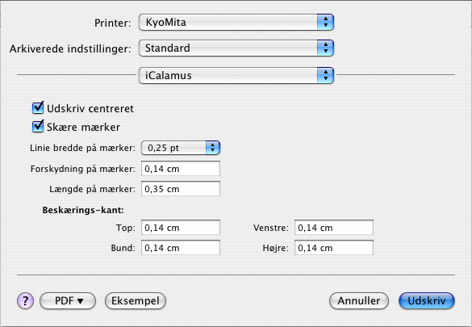Click the blue Udskriv button
This screenshot has height=327, width=472.
(x=427, y=301)
